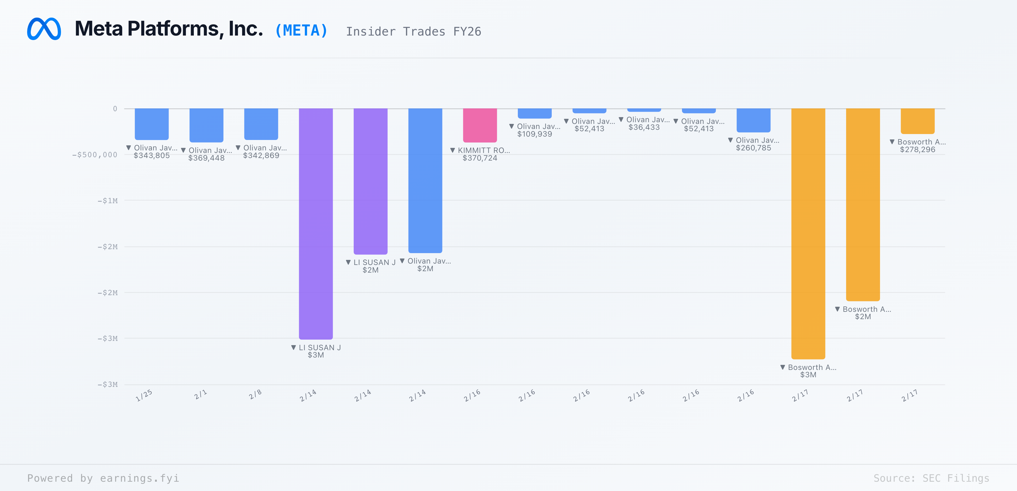The height and width of the screenshot is (491, 1017).
Task: Click triangle marker beside LI SUSAN J $2M
Action: point(348,262)
